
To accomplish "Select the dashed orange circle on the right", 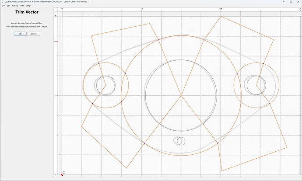I will pyautogui.click(x=256, y=63).
